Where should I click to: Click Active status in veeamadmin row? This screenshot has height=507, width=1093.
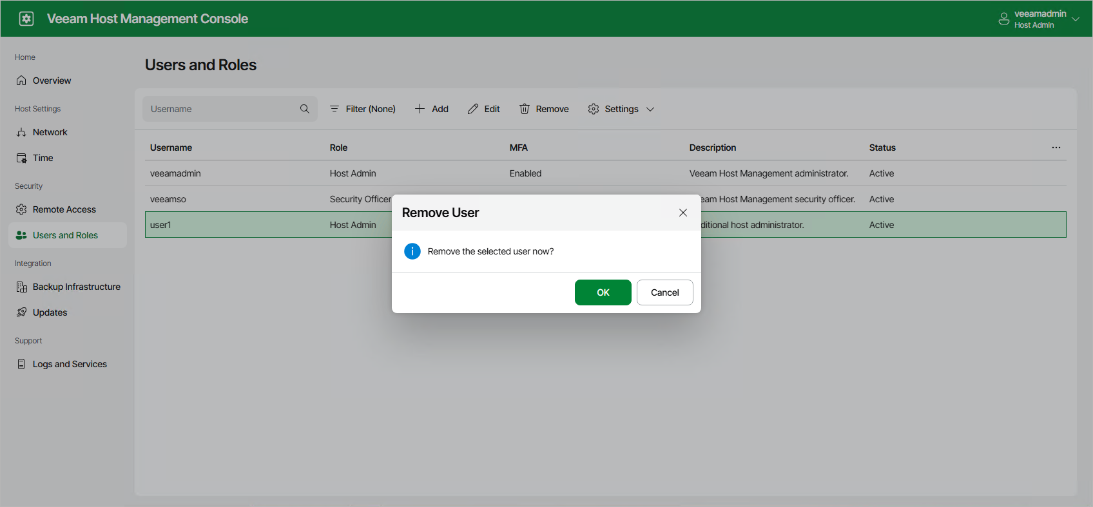[x=881, y=173]
